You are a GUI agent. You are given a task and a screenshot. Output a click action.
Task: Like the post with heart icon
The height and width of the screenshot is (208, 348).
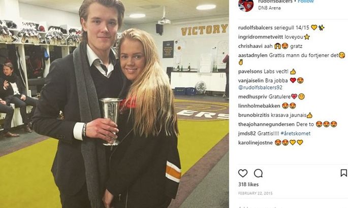click(243, 173)
